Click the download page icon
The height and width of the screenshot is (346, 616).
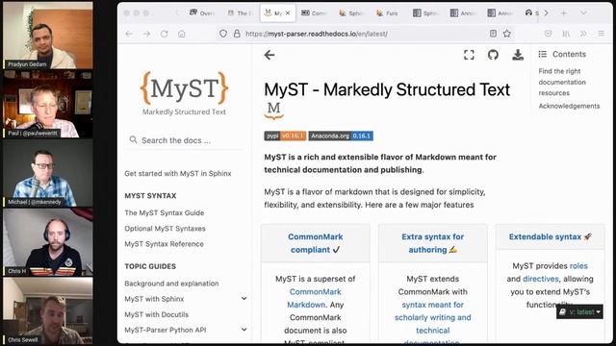click(x=518, y=55)
